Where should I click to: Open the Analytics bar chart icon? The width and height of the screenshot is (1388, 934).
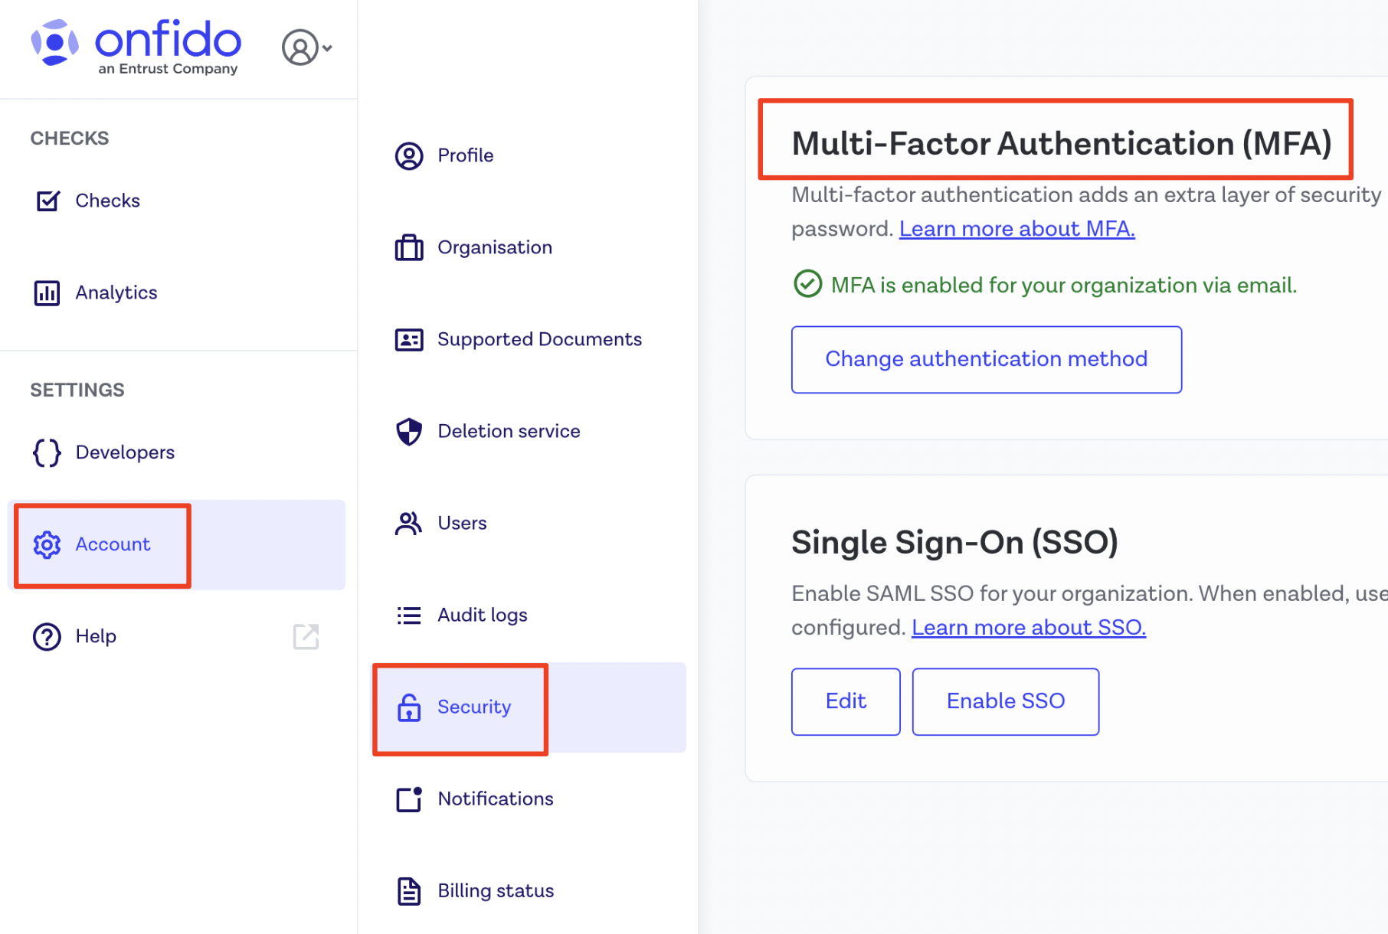pyautogui.click(x=47, y=292)
